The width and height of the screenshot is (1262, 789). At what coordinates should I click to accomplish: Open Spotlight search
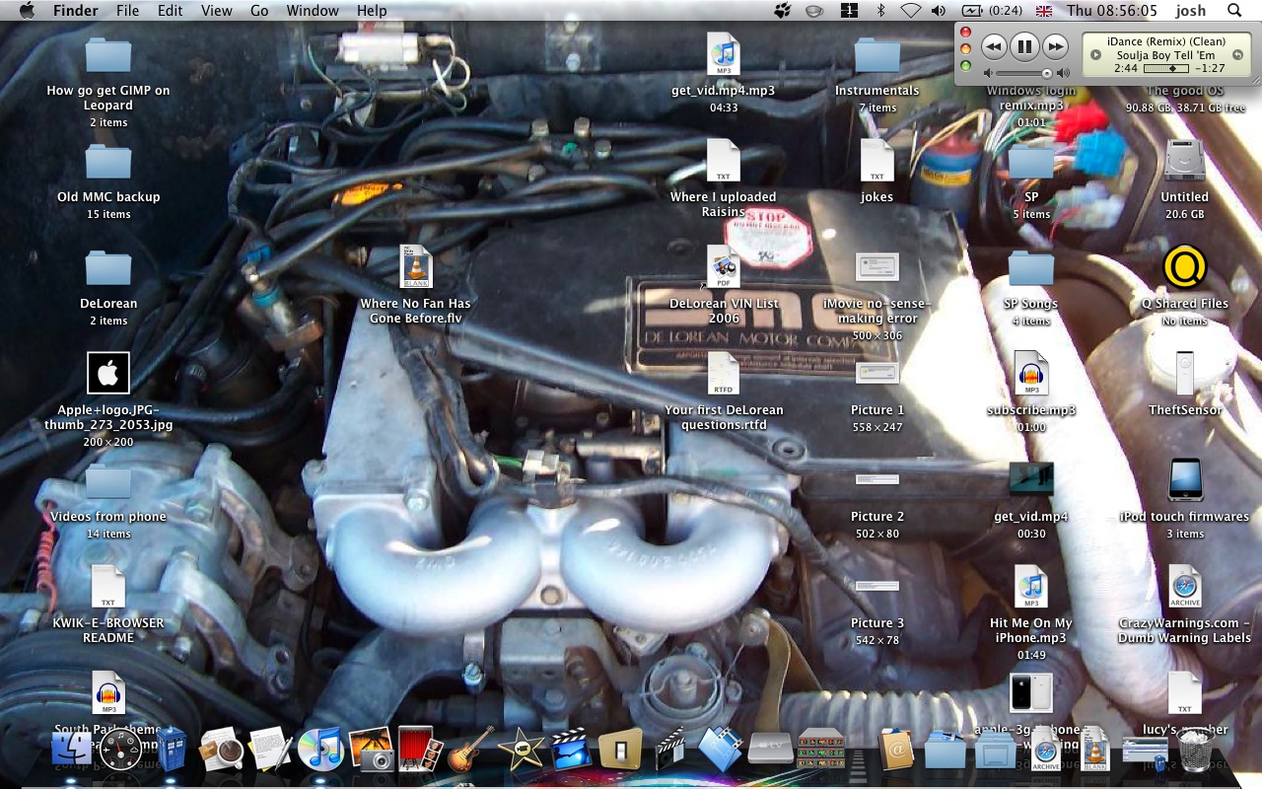tap(1234, 11)
